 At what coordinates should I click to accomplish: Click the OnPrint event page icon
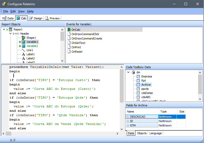coord(69,47)
